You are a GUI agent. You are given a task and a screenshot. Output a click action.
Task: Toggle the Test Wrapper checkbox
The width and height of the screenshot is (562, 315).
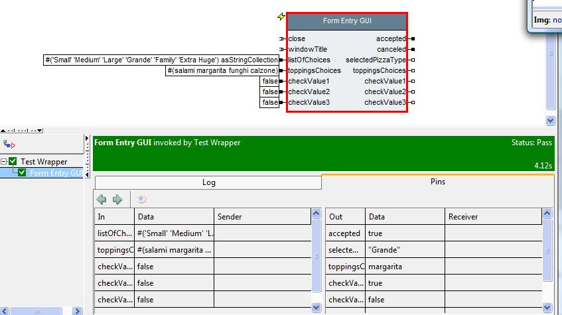(x=13, y=162)
